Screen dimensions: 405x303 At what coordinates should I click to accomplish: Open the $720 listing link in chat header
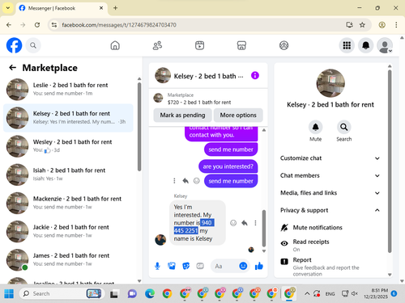tap(199, 103)
